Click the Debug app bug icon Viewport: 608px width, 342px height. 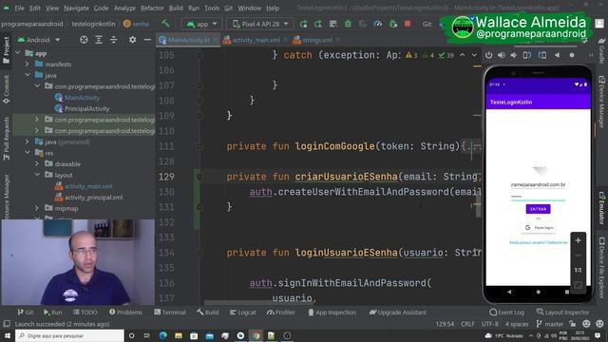[x=348, y=24]
